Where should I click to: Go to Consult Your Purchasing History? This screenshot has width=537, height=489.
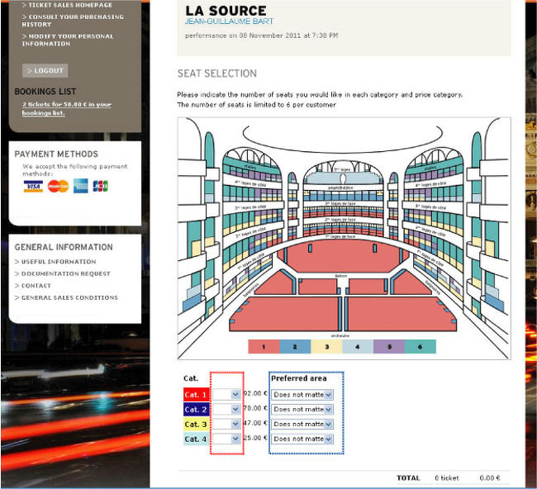pyautogui.click(x=73, y=20)
